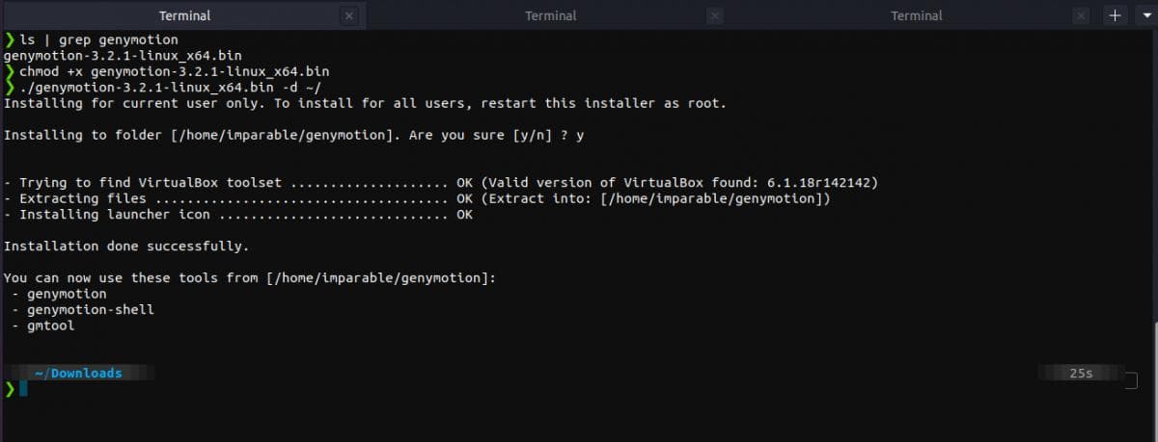
Task: Focus the blinking cursor at the prompt
Action: (23, 389)
